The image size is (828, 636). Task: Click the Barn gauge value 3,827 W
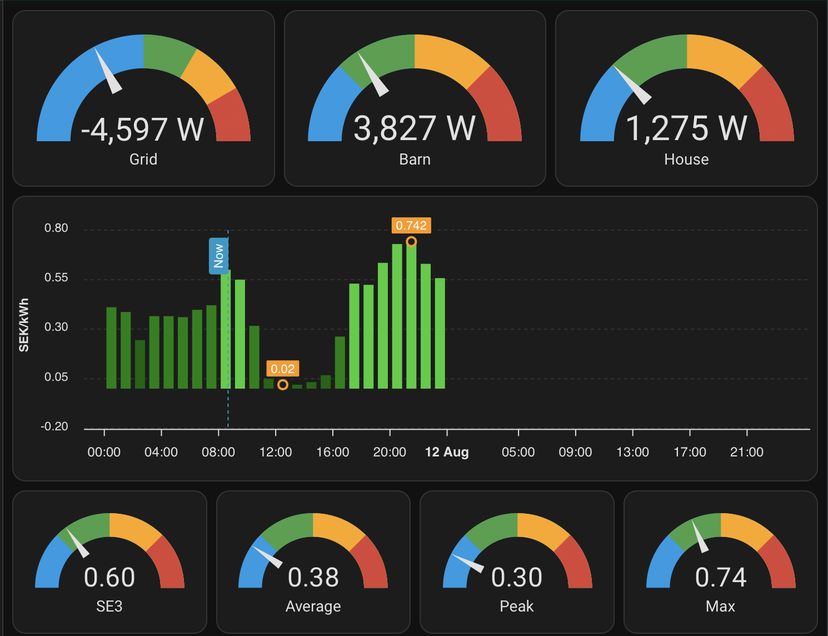pyautogui.click(x=415, y=128)
